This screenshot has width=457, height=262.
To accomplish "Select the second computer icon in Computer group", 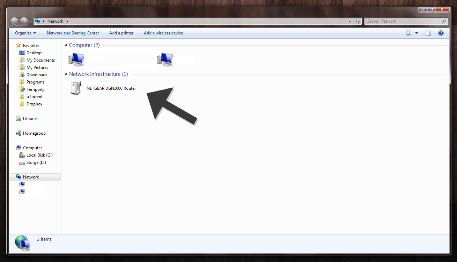I will [x=165, y=59].
